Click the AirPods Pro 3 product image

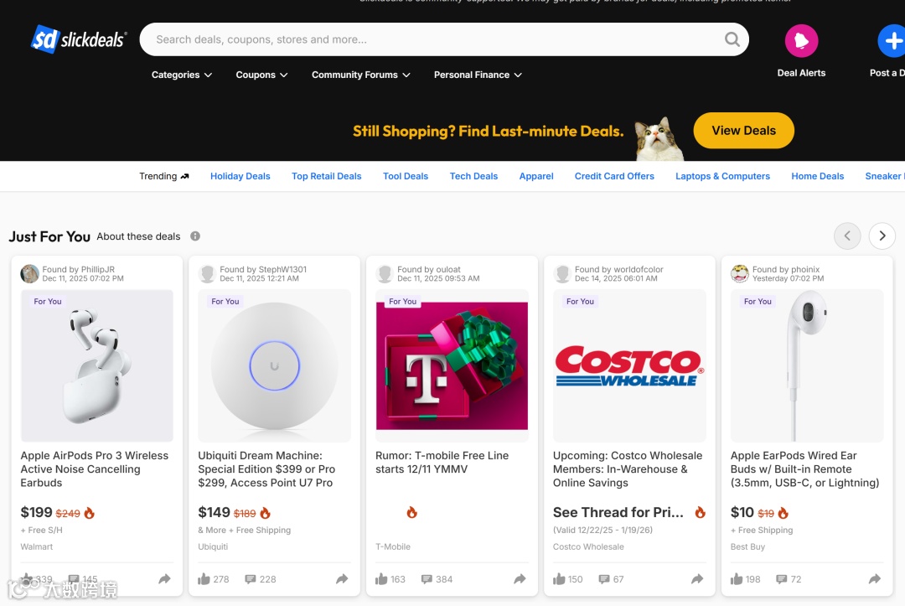tap(97, 366)
